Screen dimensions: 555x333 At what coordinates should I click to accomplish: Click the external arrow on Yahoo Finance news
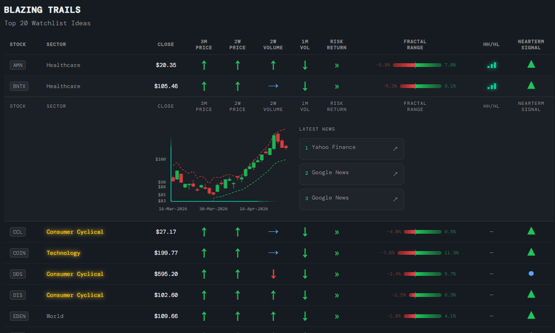395,148
